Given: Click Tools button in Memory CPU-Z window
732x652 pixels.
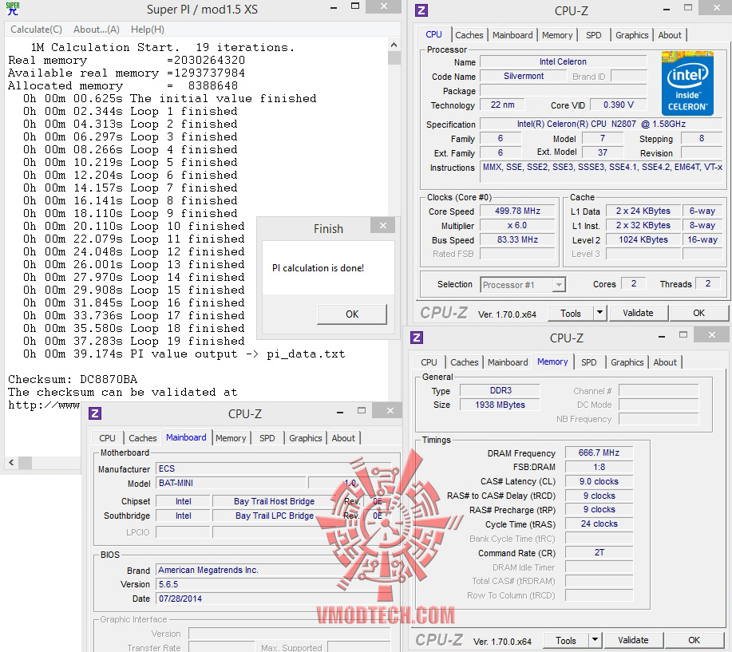Looking at the screenshot, I should (566, 640).
